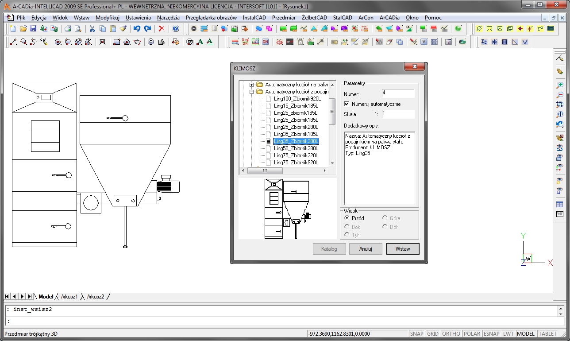Screen dimensions: 570x341
Task: Open print preview magnifier icon
Action: (x=78, y=28)
